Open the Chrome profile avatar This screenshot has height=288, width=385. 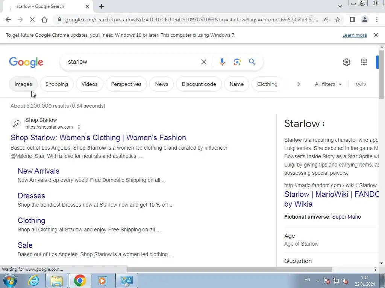(365, 19)
